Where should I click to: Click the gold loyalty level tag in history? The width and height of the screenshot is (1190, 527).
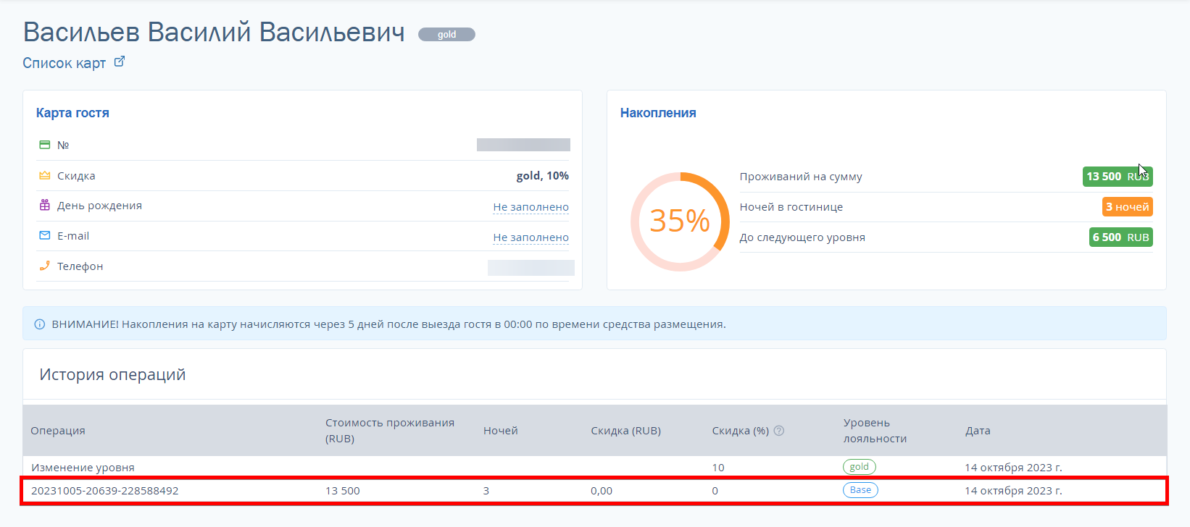point(860,467)
